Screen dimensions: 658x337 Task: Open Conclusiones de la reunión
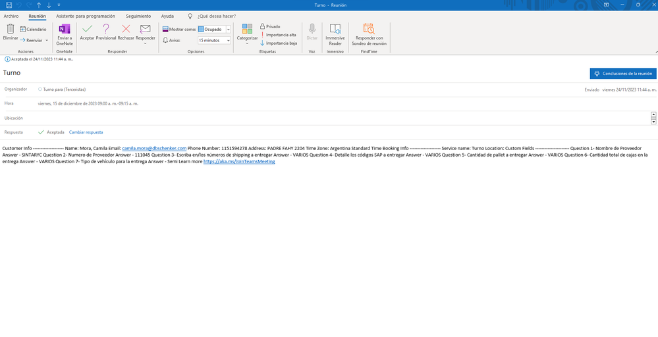(x=622, y=73)
